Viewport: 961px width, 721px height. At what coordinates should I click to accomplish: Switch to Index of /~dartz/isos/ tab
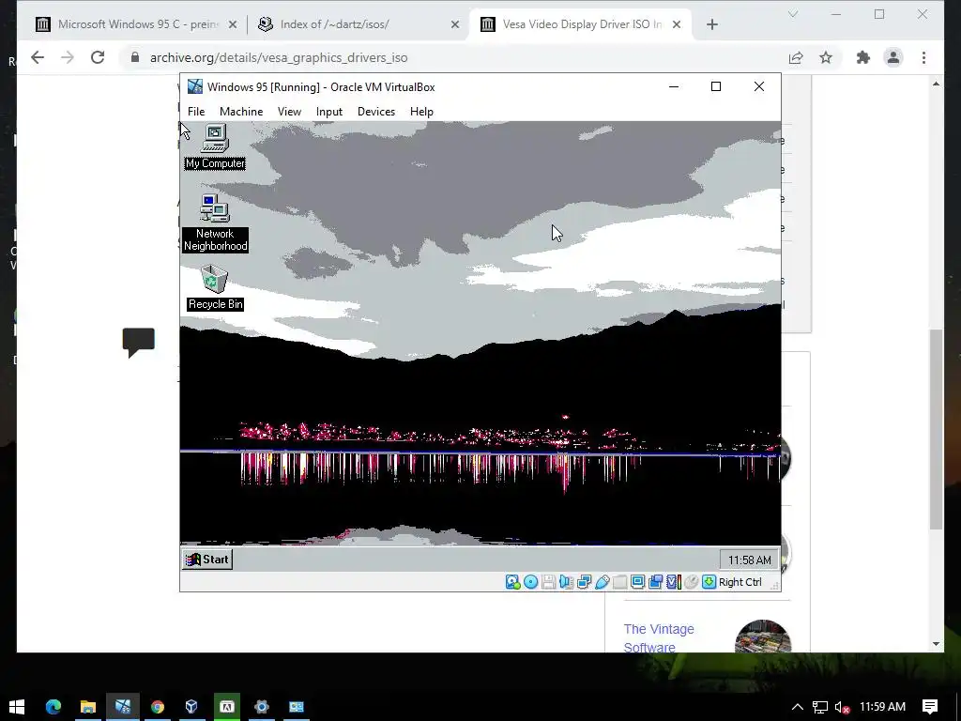tap(358, 24)
